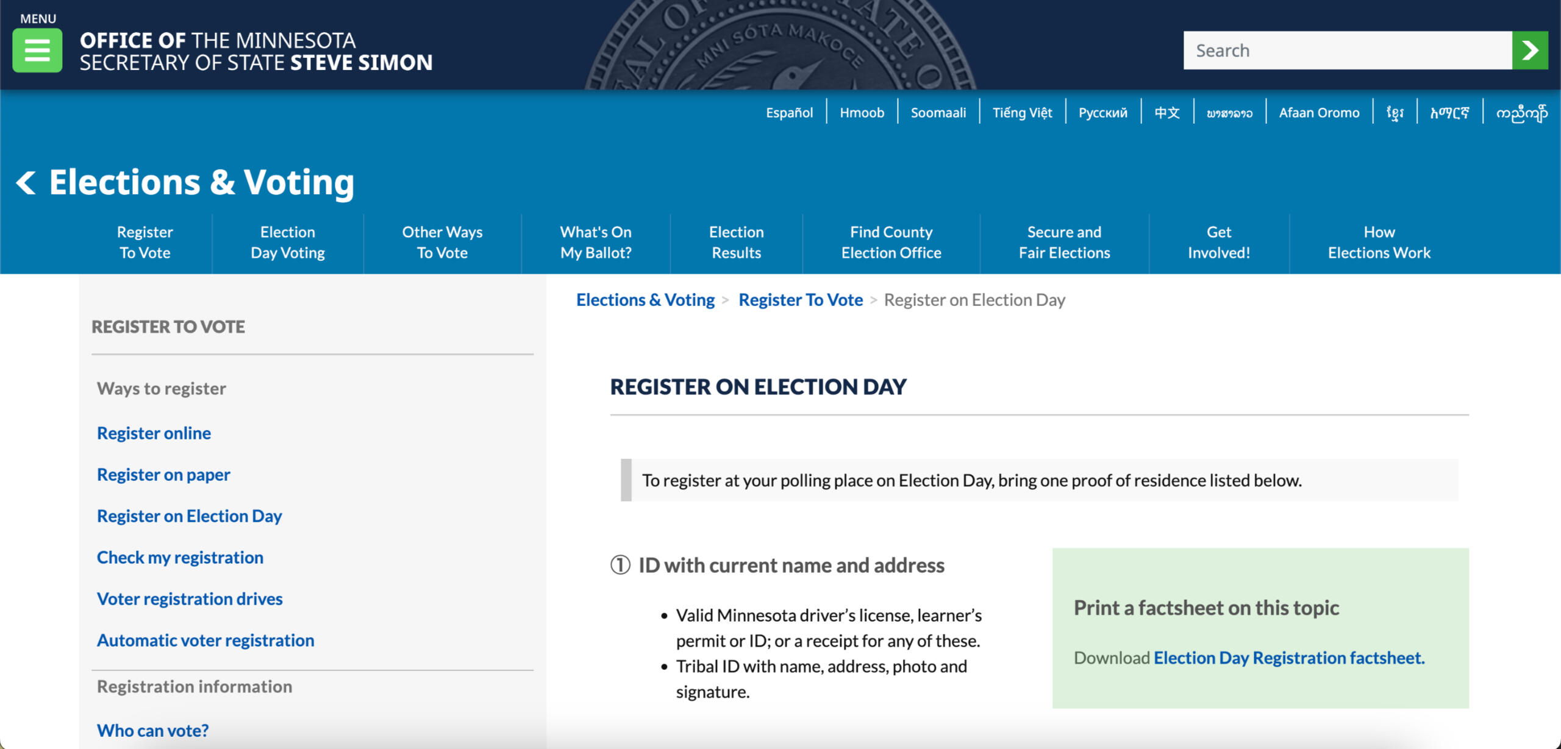This screenshot has width=1561, height=749.
Task: Open Who can vote? sidebar link
Action: 152,730
